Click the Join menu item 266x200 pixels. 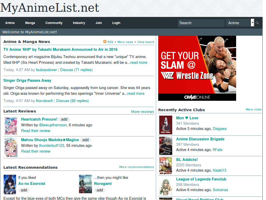tap(99, 23)
